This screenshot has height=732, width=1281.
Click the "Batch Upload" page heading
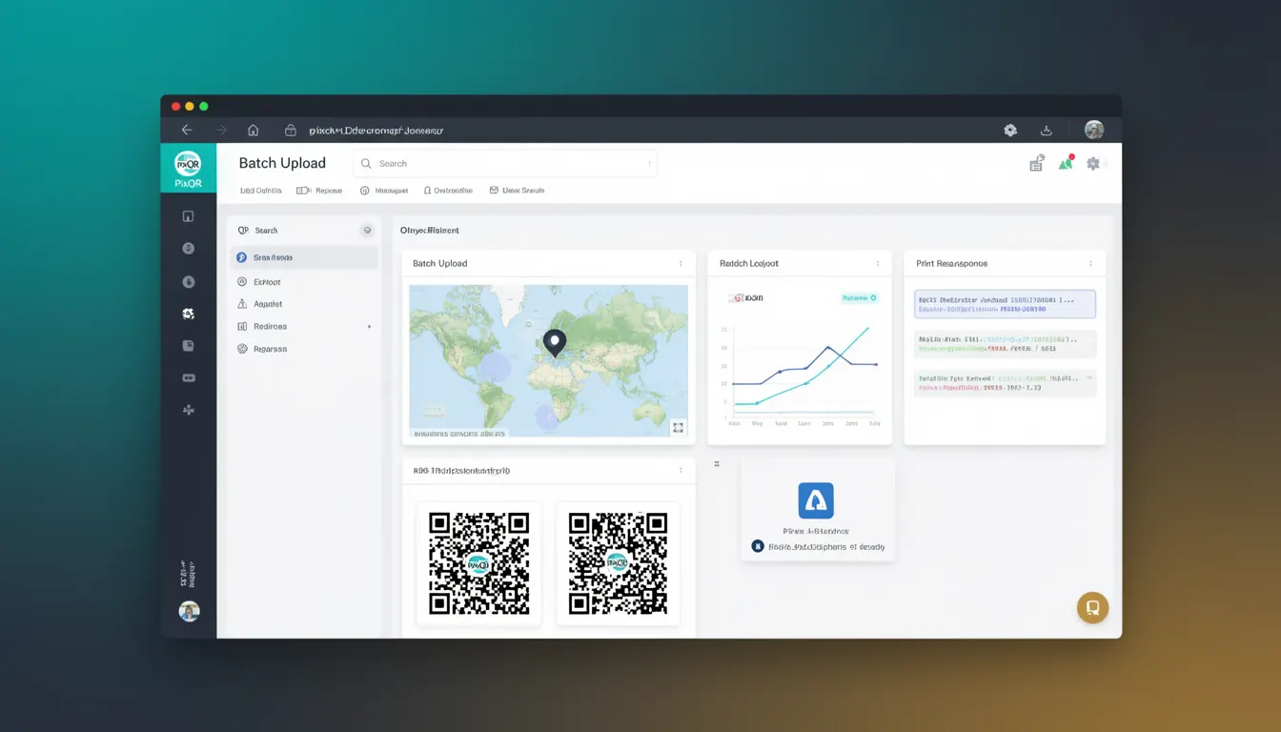coord(282,163)
